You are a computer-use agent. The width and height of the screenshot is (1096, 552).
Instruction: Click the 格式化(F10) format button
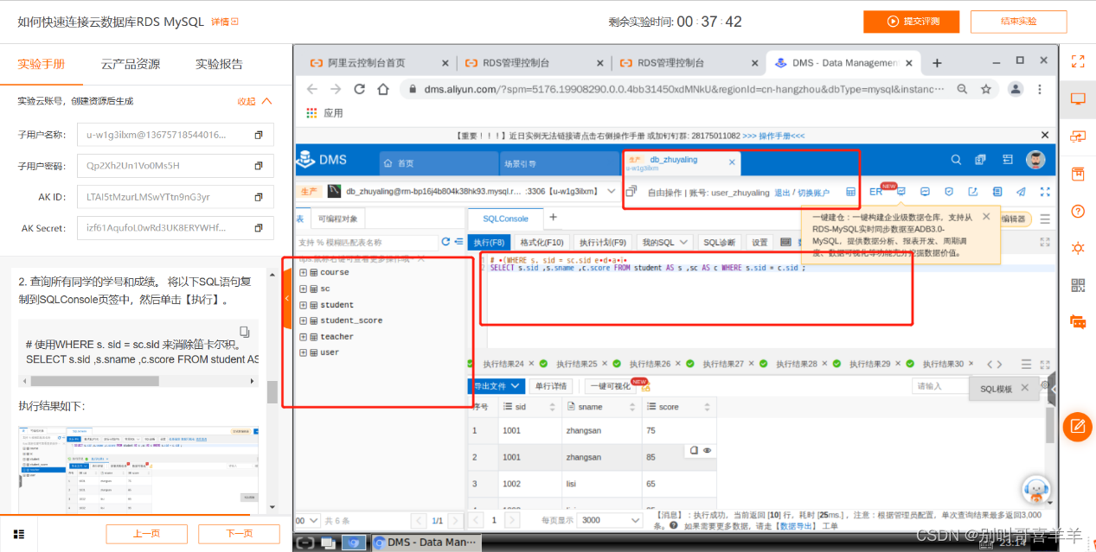[542, 243]
